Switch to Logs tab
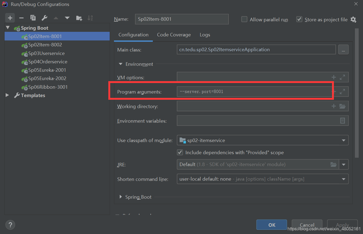 [205, 35]
